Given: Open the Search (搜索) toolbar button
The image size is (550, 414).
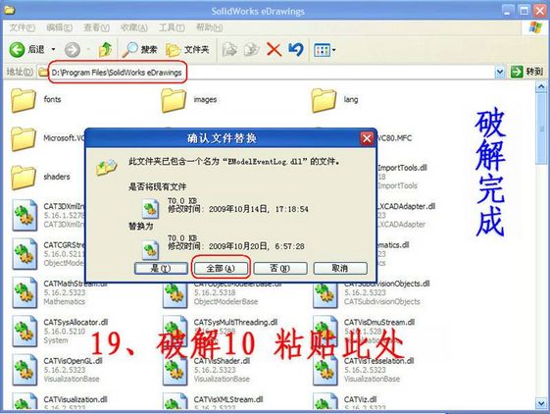Looking at the screenshot, I should click(x=140, y=49).
